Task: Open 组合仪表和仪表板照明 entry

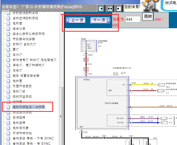Action: [x=29, y=34]
